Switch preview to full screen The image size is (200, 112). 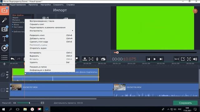pos(189,59)
